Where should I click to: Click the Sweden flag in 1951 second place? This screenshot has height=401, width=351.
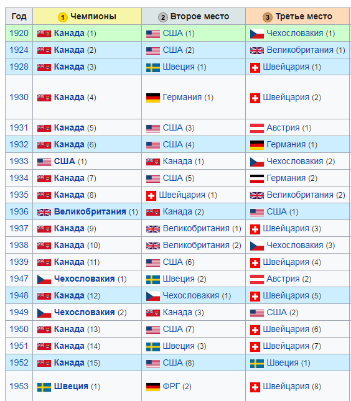pos(153,346)
